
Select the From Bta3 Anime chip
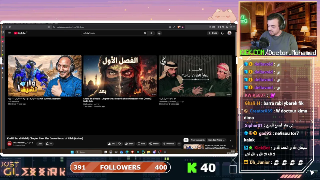click(x=216, y=140)
